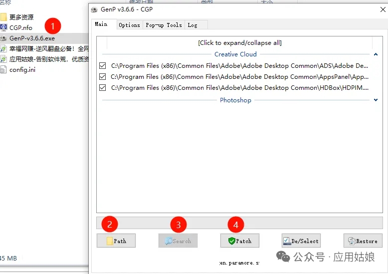Image resolution: width=388 pixels, height=274 pixels.
Task: Select the 应用姑娘 shortcut file
Action: (x=48, y=59)
